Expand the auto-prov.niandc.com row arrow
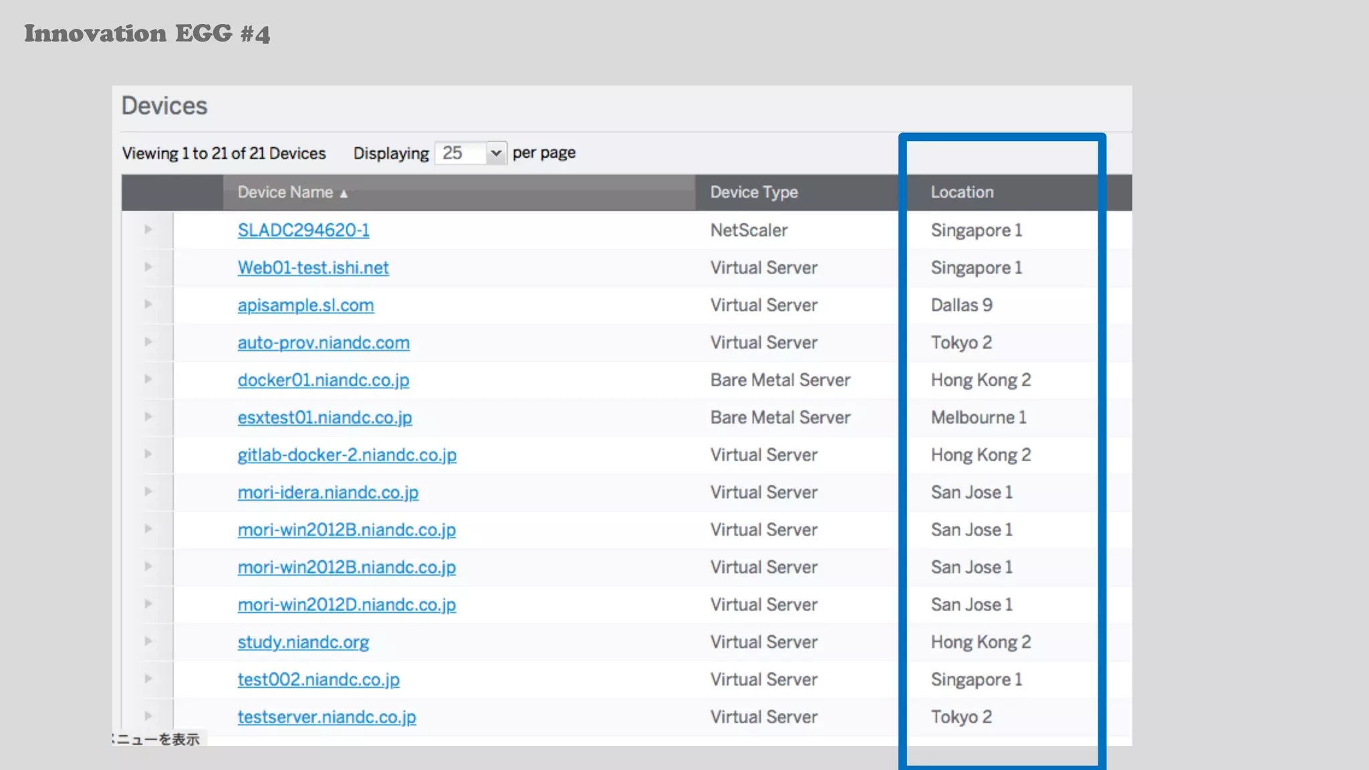This screenshot has height=770, width=1369. tap(148, 342)
